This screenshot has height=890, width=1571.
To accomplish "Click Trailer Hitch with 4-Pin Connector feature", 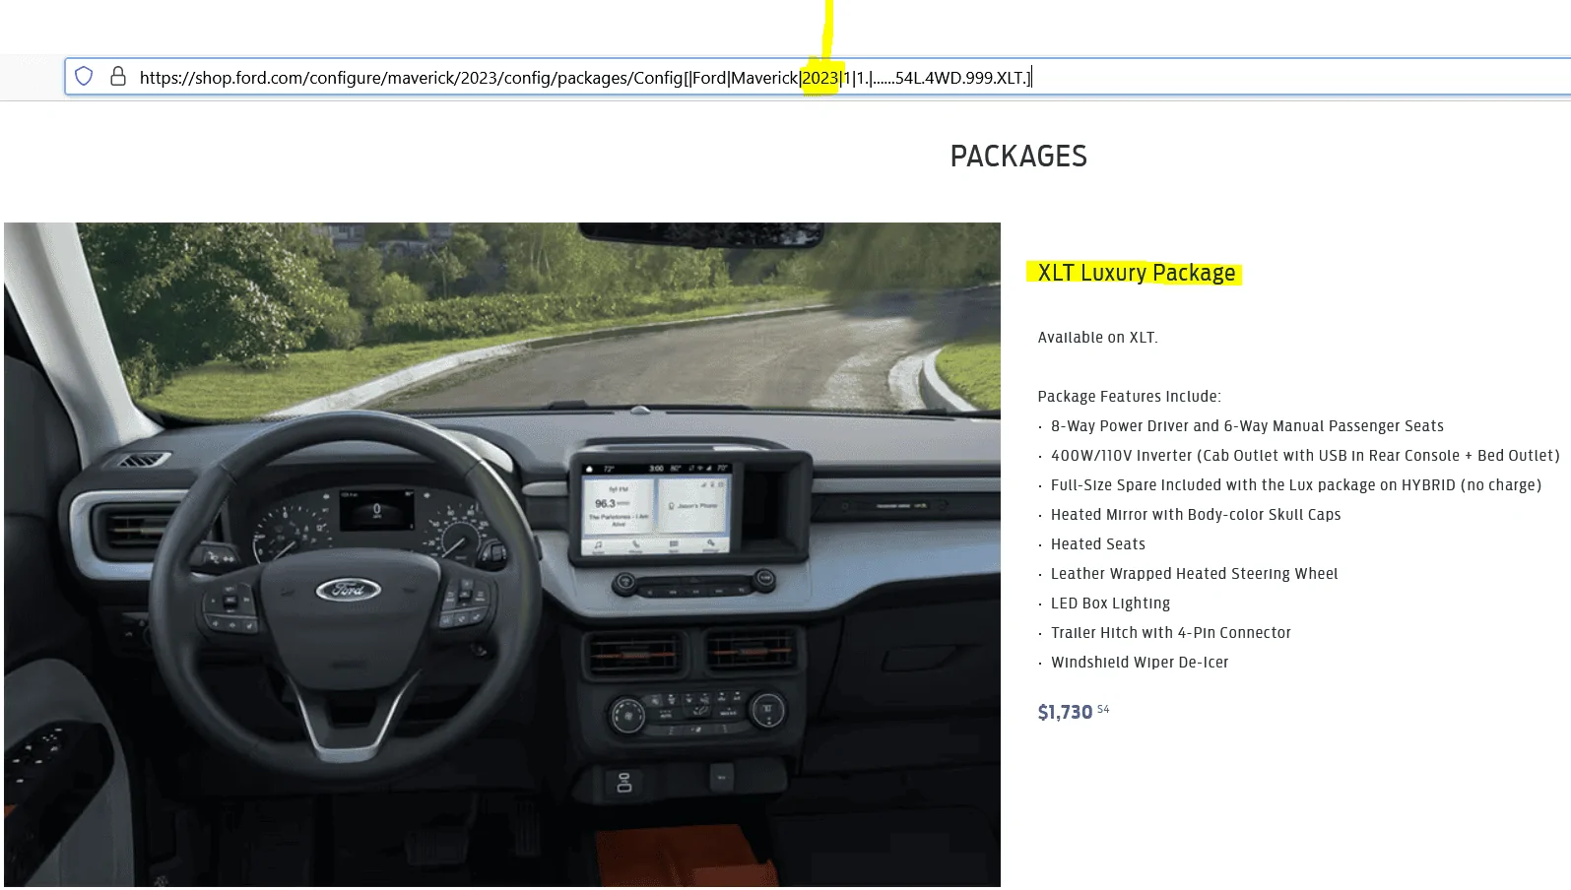I will pos(1171,633).
